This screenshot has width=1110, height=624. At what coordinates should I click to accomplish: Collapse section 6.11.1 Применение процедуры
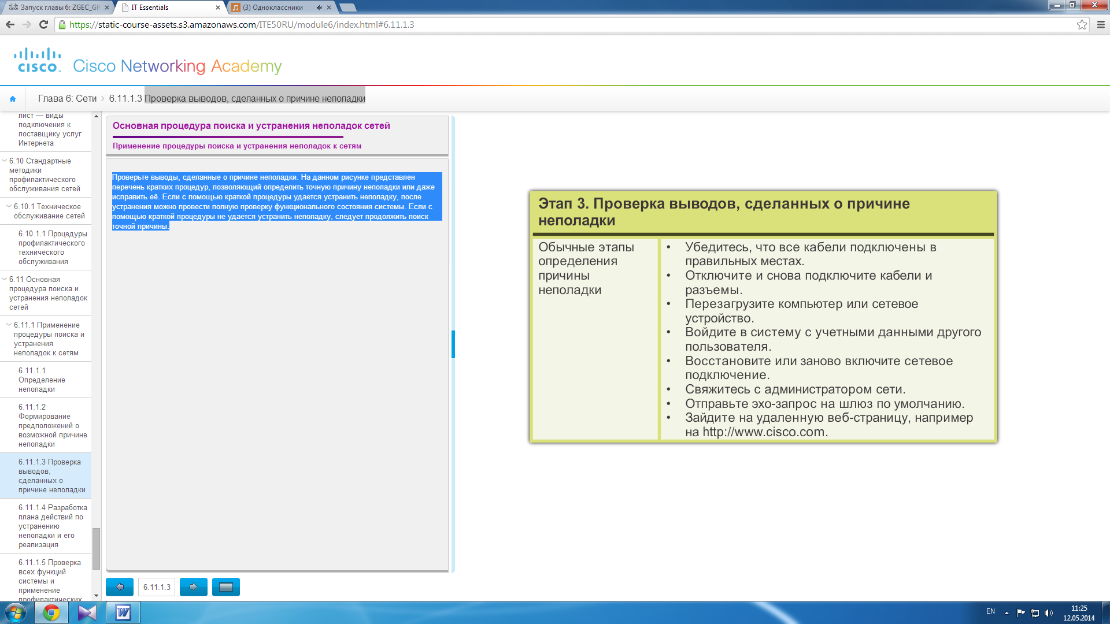[x=9, y=325]
